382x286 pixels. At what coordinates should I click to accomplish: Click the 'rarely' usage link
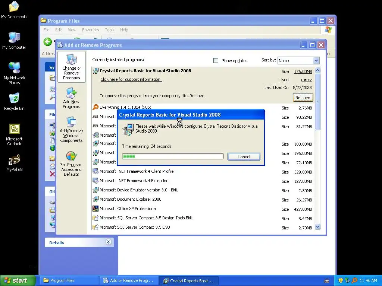click(x=306, y=80)
